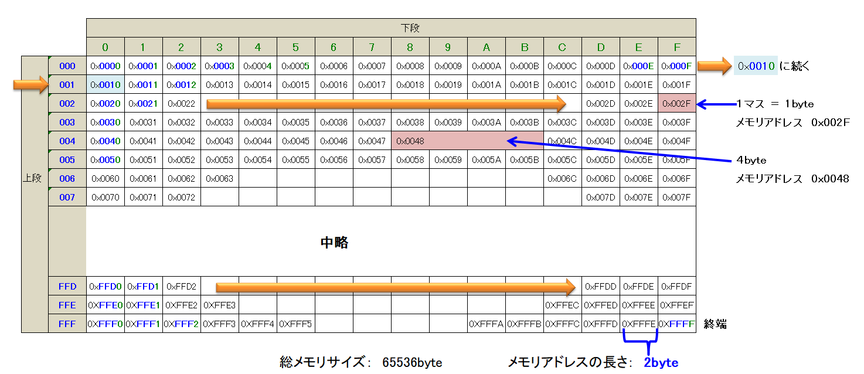This screenshot has width=864, height=374.
Task: Select the last cell 0xFFFF
Action: coord(677,324)
